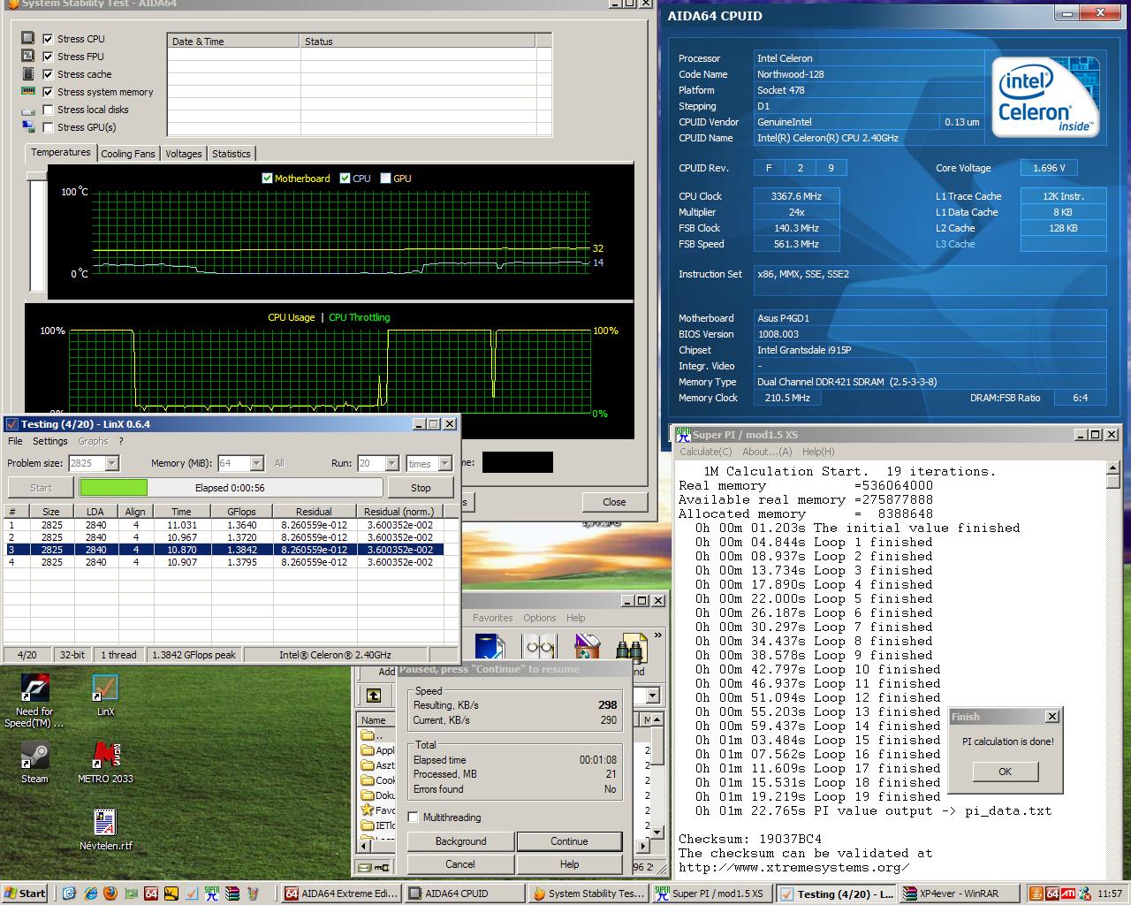Switch to the Cooling Fans tab
This screenshot has width=1131, height=905.
(x=127, y=154)
